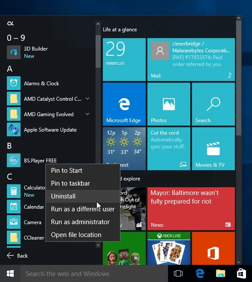The image size is (252, 282).
Task: Click the tiles panel scroll up arrow
Action: click(x=239, y=18)
